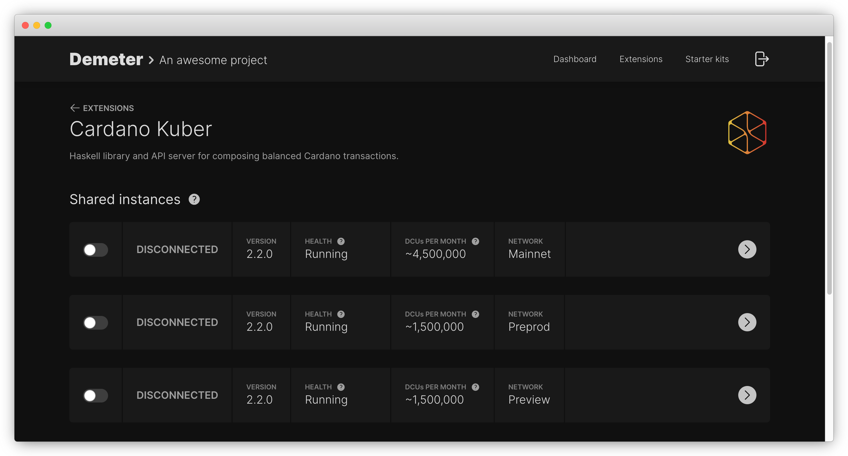This screenshot has width=848, height=456.
Task: Enable the Mainnet instance toggle
Action: 96,250
